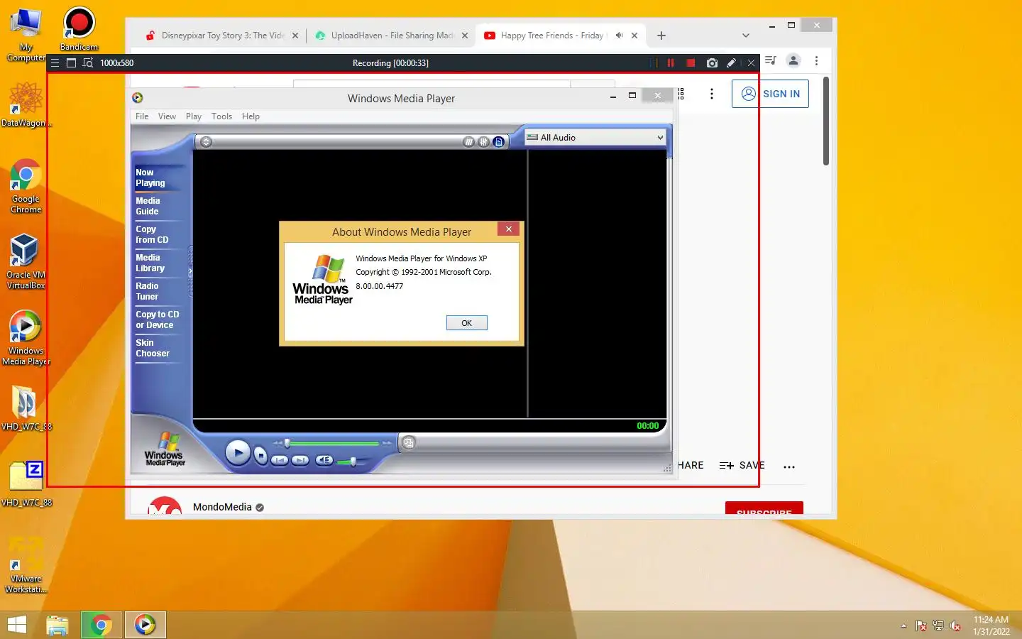Click the Play button in Media Player
The height and width of the screenshot is (639, 1022).
coord(238,453)
